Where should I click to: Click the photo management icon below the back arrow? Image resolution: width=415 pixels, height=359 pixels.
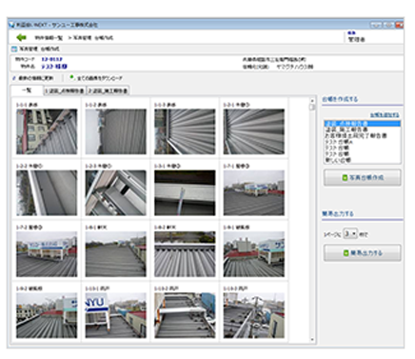[x=14, y=49]
